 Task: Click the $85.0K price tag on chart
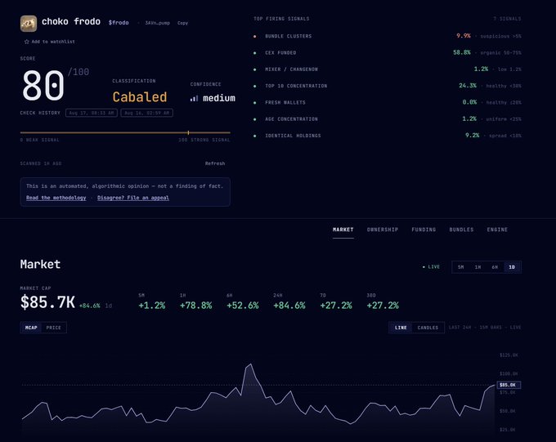coord(509,385)
